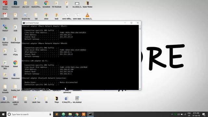This screenshot has width=208, height=117.
Task: Launch the WinSCP shortcut on the desktop
Action: click(x=5, y=27)
